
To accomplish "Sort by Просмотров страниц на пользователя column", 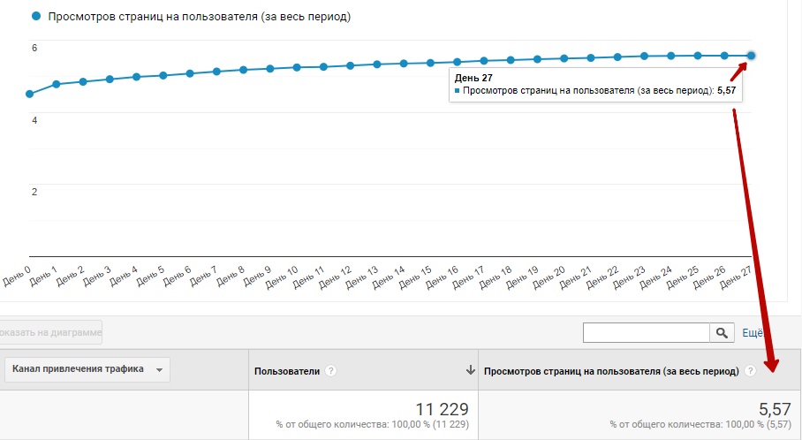I will (x=611, y=371).
